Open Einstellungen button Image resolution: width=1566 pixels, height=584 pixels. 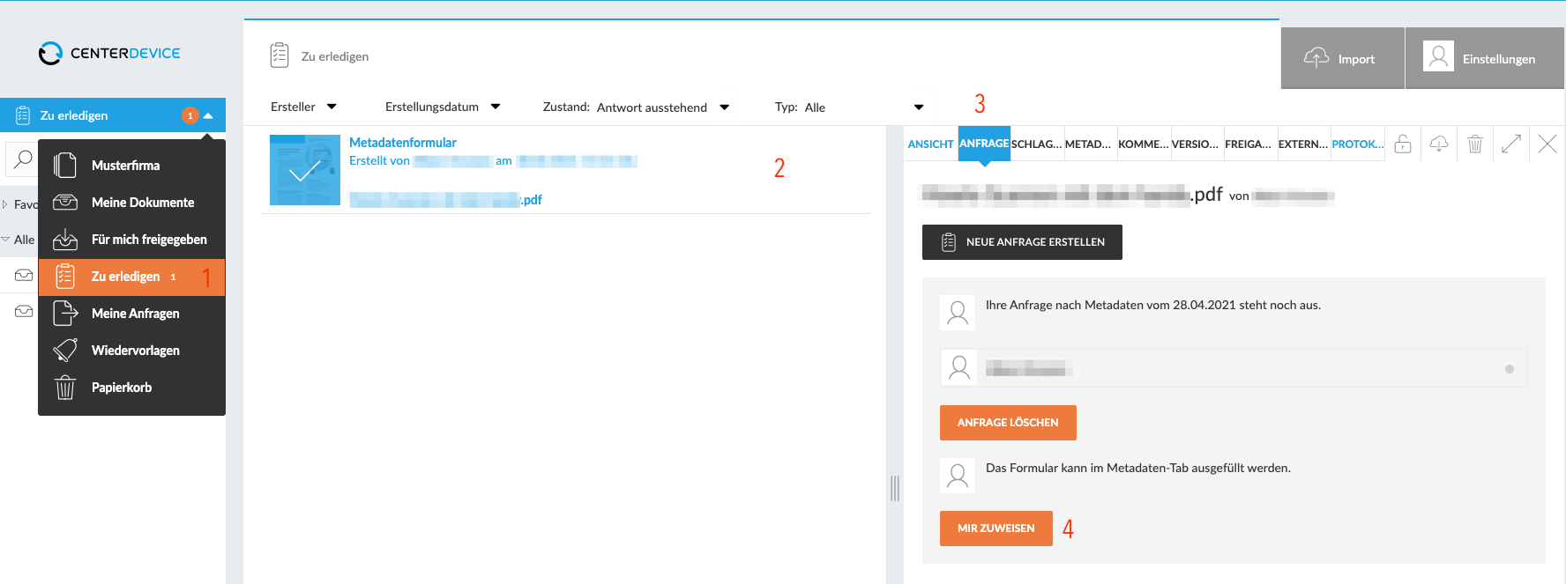coord(1485,58)
